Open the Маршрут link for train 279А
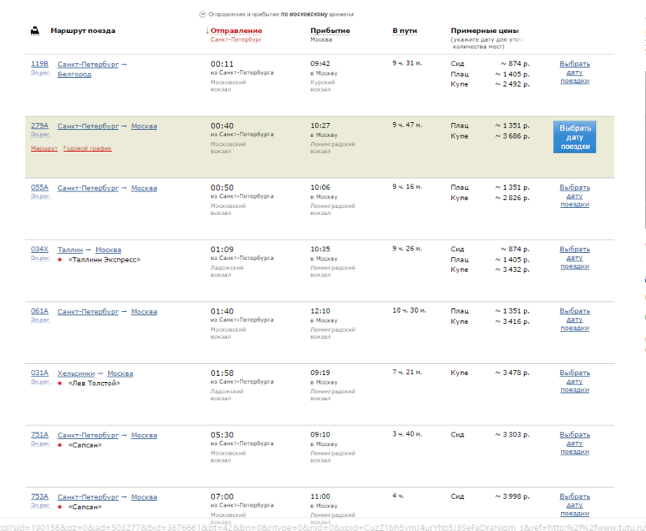646x531 pixels. click(x=44, y=148)
